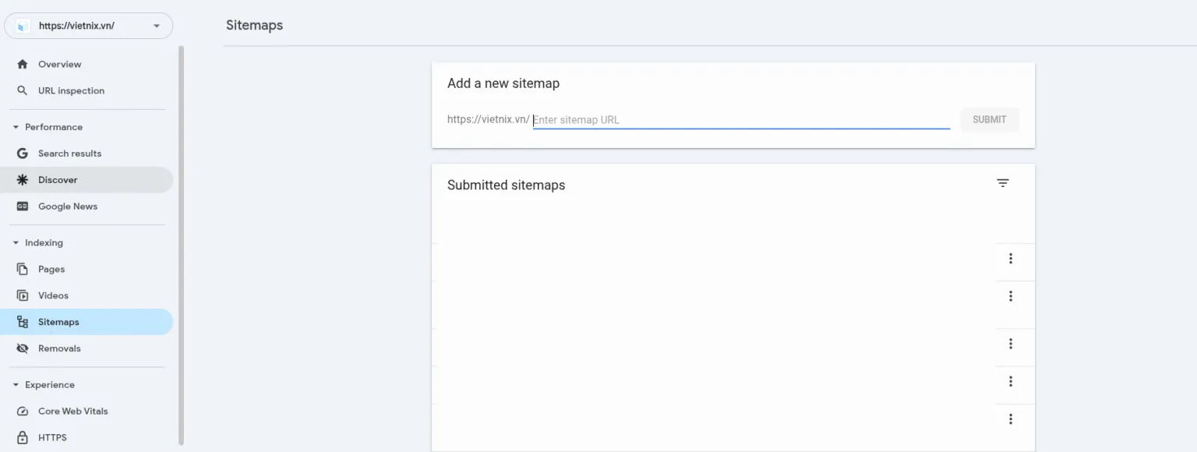Screen dimensions: 1197x452
Task: Click the Removals hidden-eye icon
Action: (x=24, y=348)
